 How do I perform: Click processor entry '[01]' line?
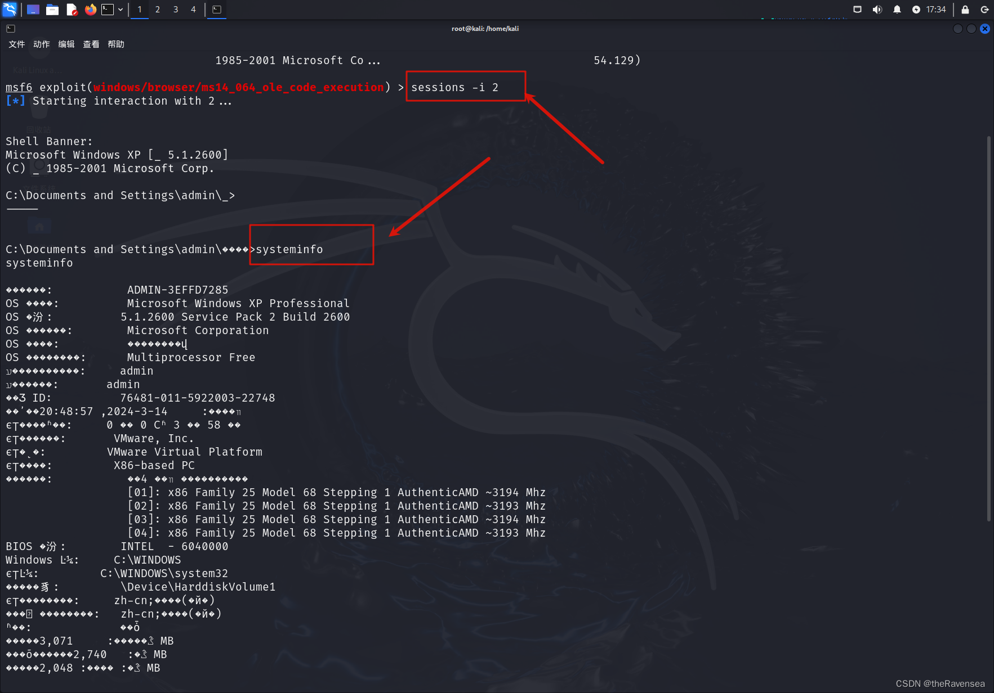coord(337,492)
